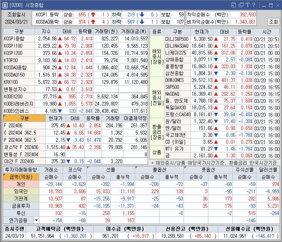Click the 풋옵션 column group header
282x242 pixels.
click(208, 170)
